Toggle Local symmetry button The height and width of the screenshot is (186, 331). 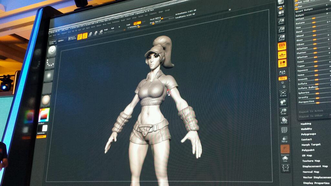282,63
